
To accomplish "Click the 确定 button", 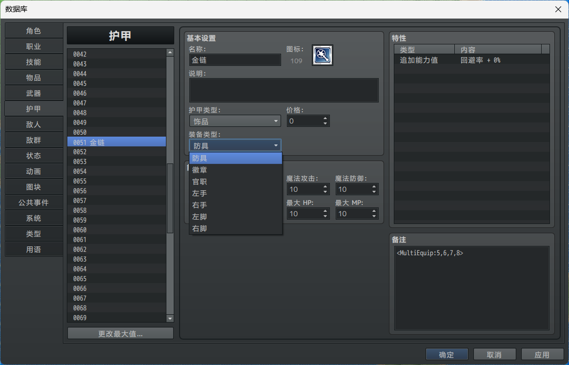I will [x=447, y=354].
